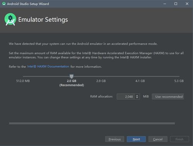Click the RAM allocation slider thumb

[x=72, y=76]
